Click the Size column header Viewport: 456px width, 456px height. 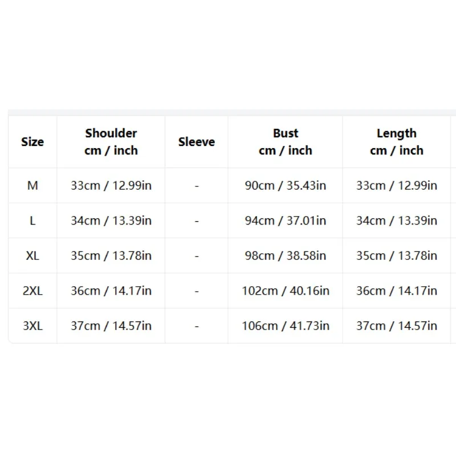pyautogui.click(x=32, y=142)
